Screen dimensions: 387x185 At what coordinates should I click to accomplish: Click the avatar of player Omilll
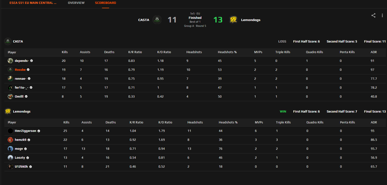(11, 96)
